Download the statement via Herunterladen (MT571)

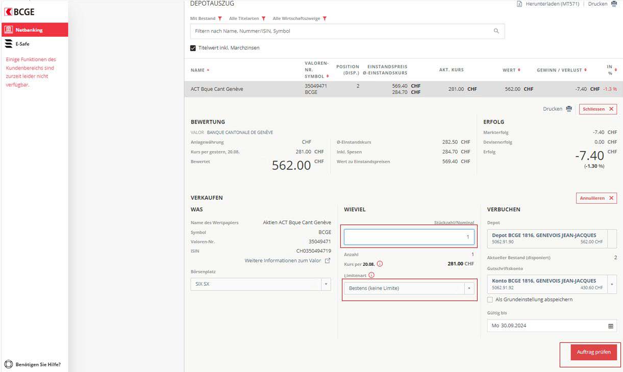click(x=549, y=4)
